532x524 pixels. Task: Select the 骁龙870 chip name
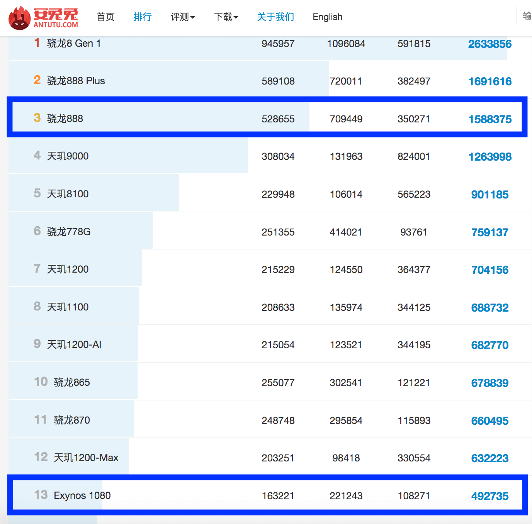[72, 420]
